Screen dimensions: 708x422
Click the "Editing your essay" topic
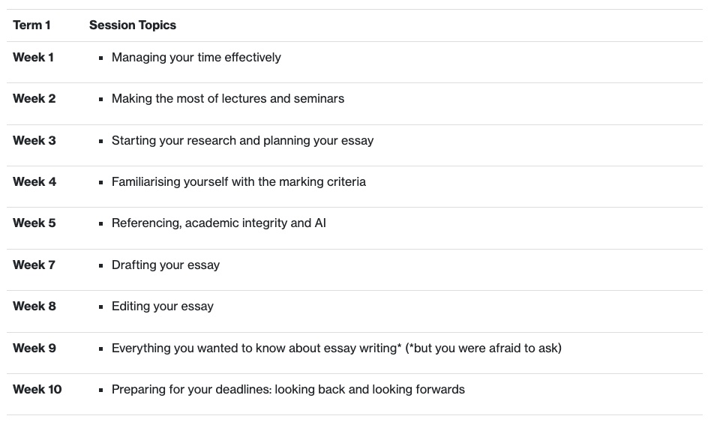[163, 307]
